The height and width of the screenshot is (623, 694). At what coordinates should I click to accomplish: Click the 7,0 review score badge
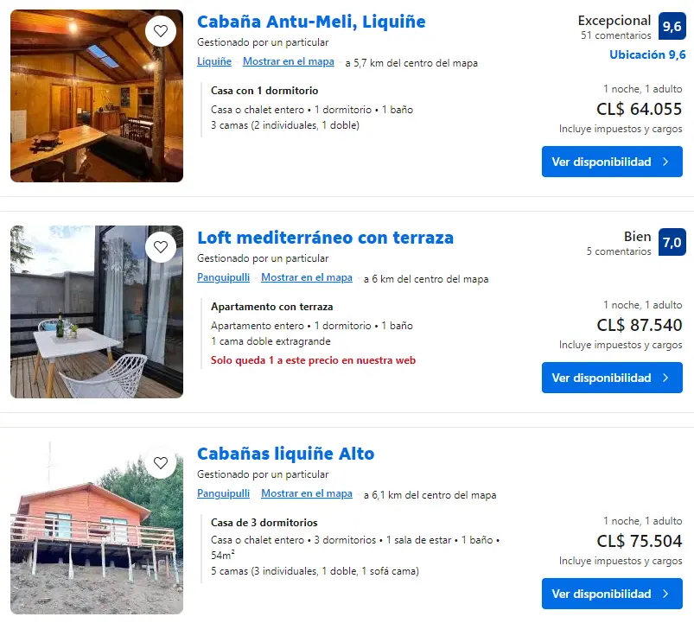(672, 243)
